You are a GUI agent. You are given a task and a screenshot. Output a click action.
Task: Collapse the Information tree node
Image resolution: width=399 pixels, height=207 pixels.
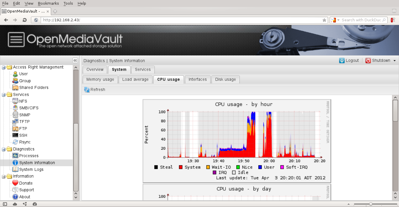coord(4,176)
